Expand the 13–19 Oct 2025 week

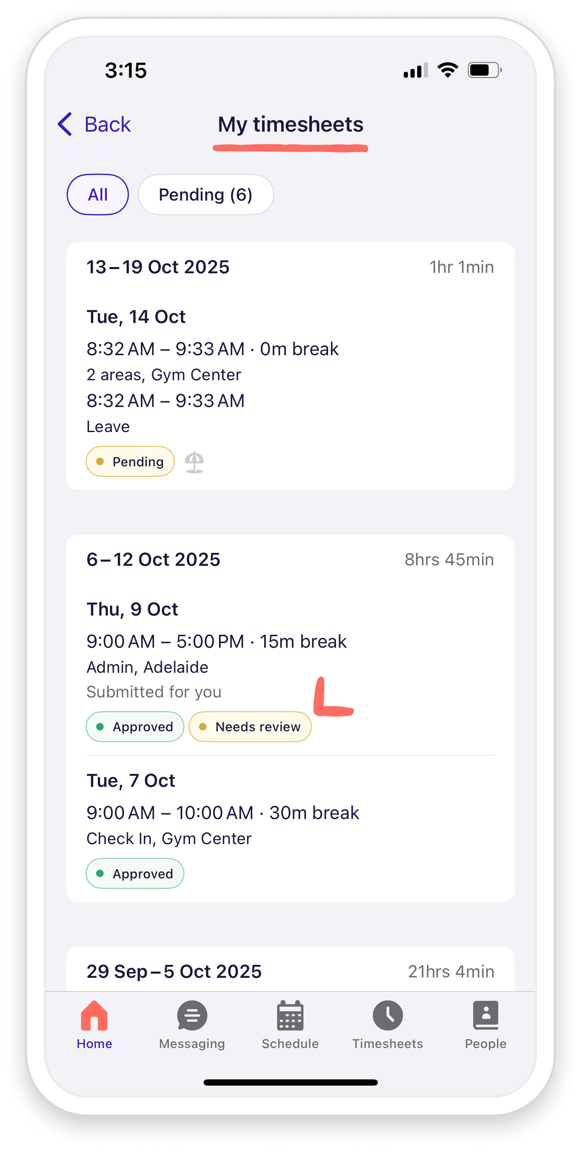tap(158, 267)
